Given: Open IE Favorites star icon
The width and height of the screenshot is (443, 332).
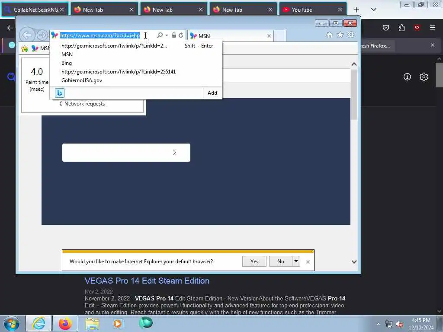Looking at the screenshot, I should click(340, 35).
